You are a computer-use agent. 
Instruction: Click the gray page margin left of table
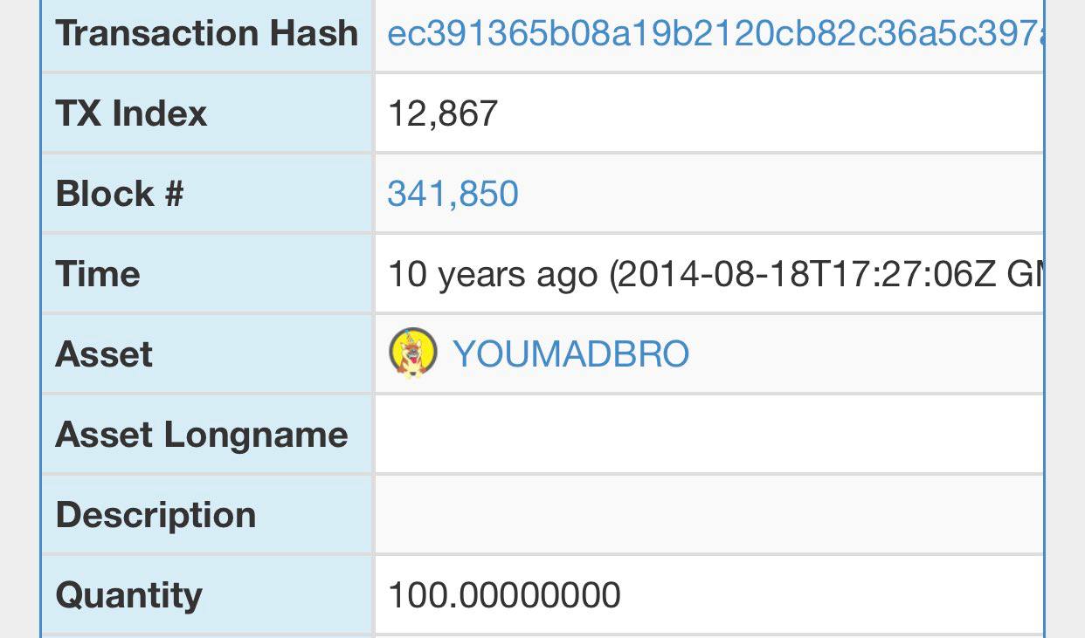click(19, 319)
